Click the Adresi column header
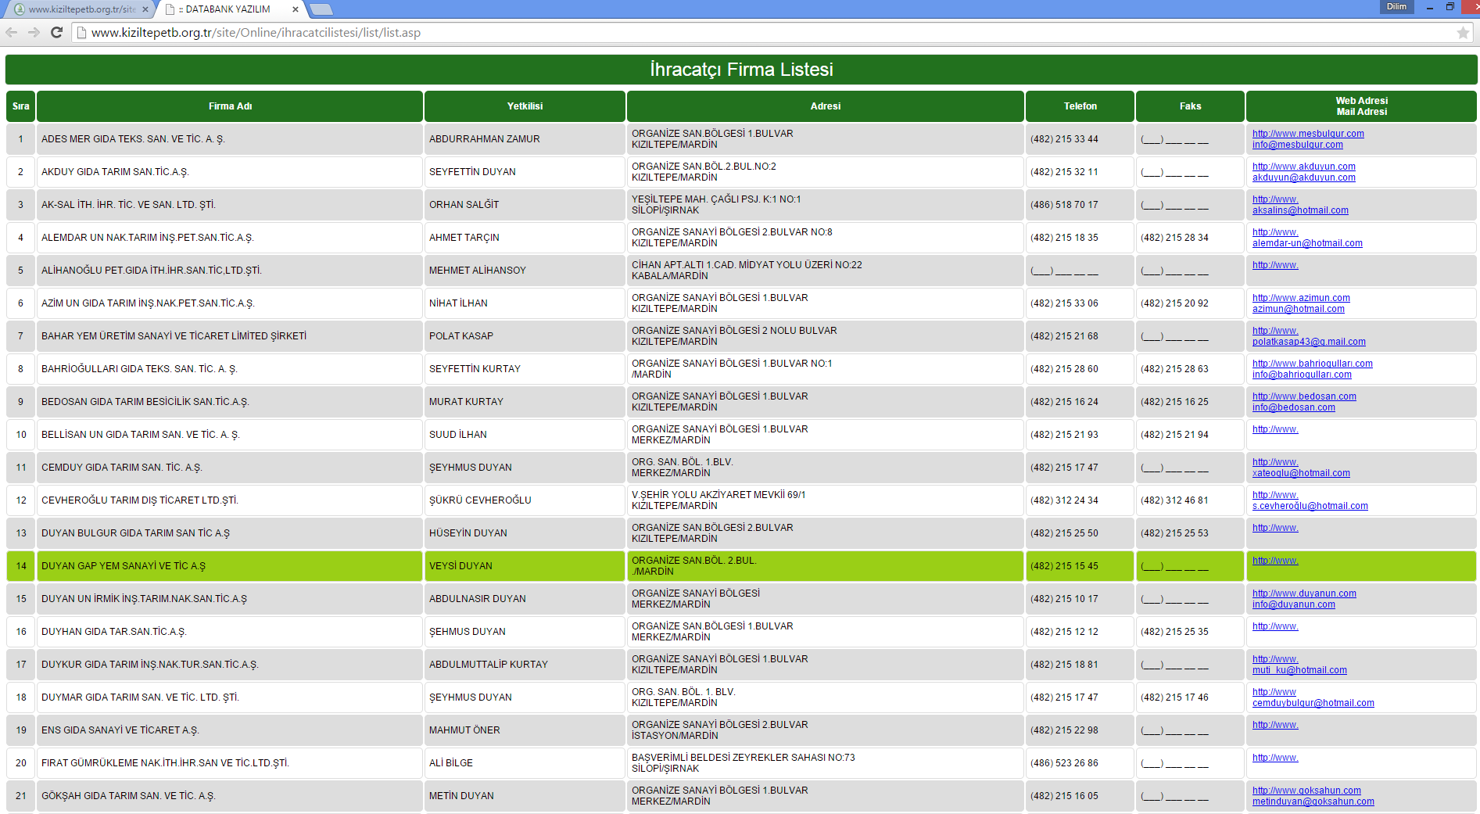Screen dimensions: 1480x814 (826, 106)
